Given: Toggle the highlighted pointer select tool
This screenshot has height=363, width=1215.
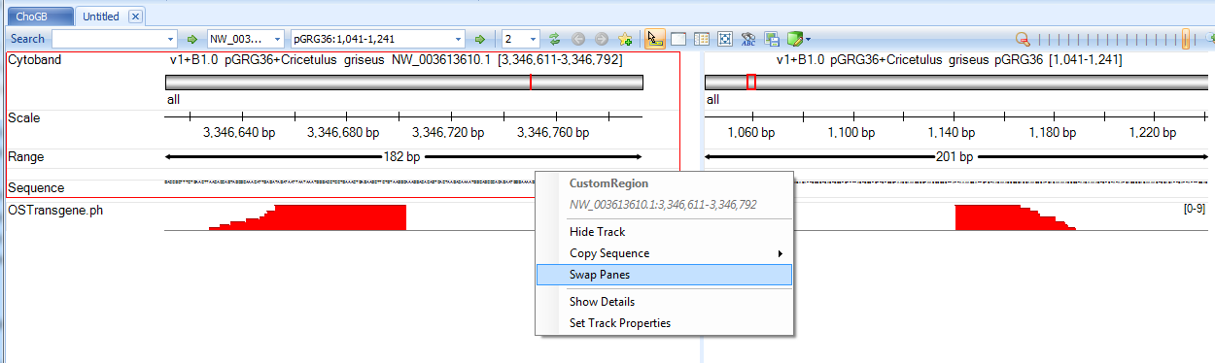Looking at the screenshot, I should (x=655, y=39).
